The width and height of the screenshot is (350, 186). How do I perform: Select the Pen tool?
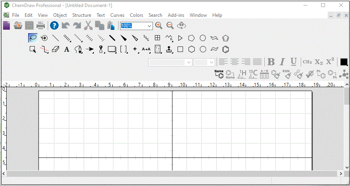pyautogui.click(x=78, y=49)
